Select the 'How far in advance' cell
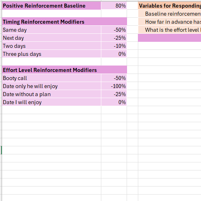 click(x=170, y=22)
